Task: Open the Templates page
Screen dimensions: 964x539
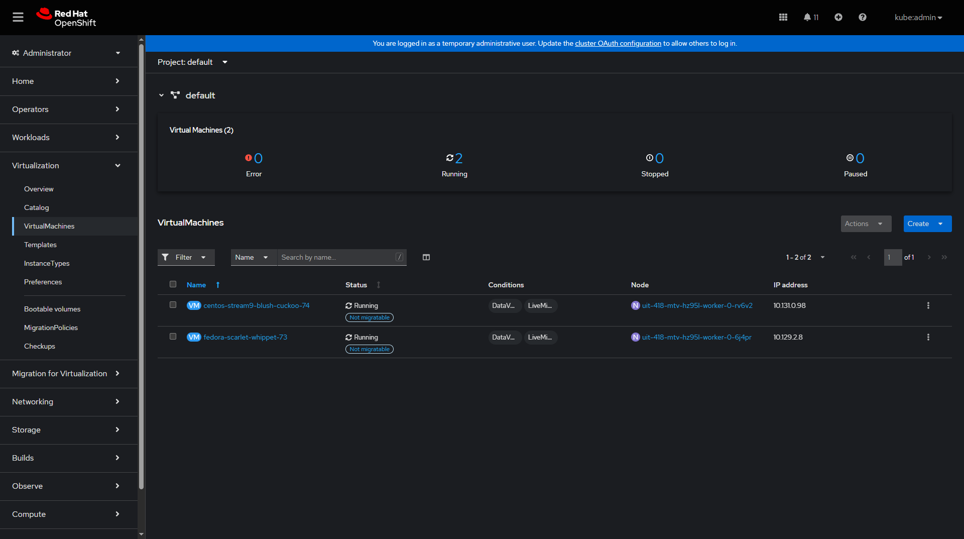Action: pos(40,245)
